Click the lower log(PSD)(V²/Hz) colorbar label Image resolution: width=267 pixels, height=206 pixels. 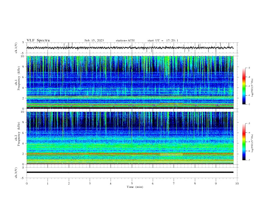pyautogui.click(x=252, y=143)
